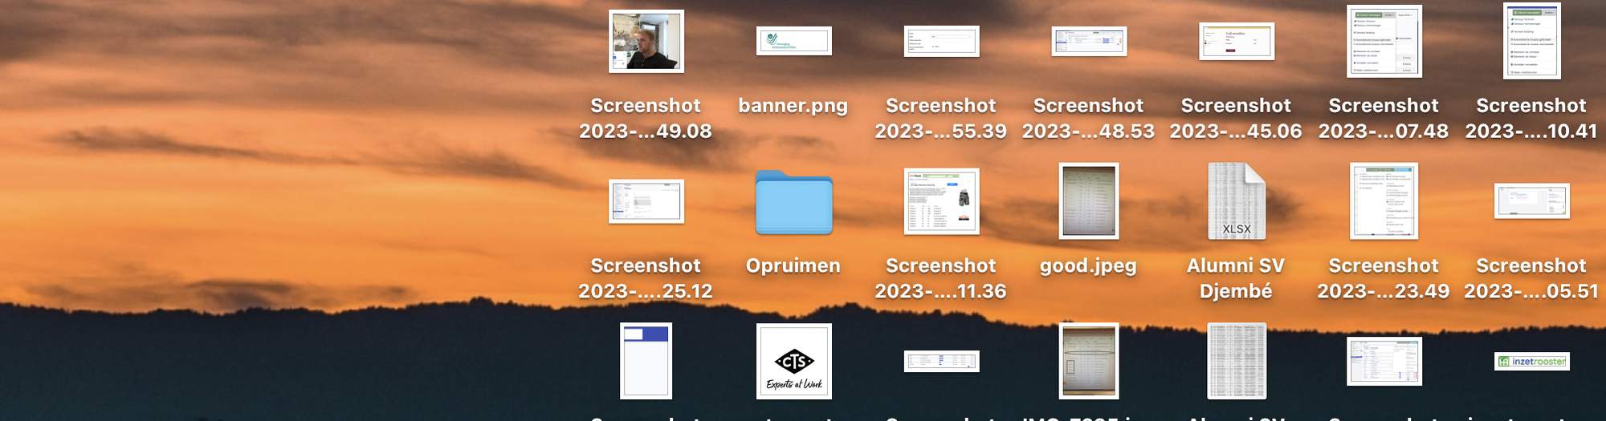Select the wide thumbnail right of CTS logo
The width and height of the screenshot is (1606, 421).
click(x=941, y=361)
